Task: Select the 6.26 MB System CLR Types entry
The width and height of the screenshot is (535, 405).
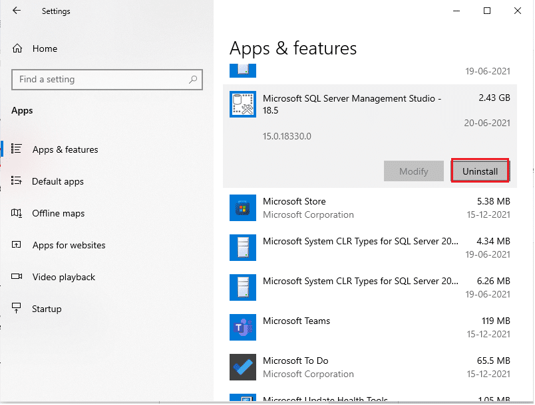Action: click(x=369, y=287)
